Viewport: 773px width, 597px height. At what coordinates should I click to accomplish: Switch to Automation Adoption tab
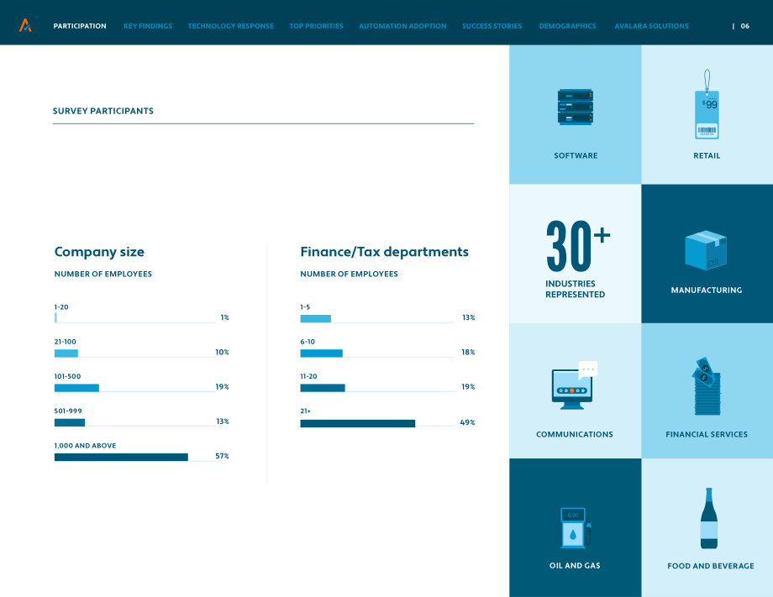click(x=402, y=26)
